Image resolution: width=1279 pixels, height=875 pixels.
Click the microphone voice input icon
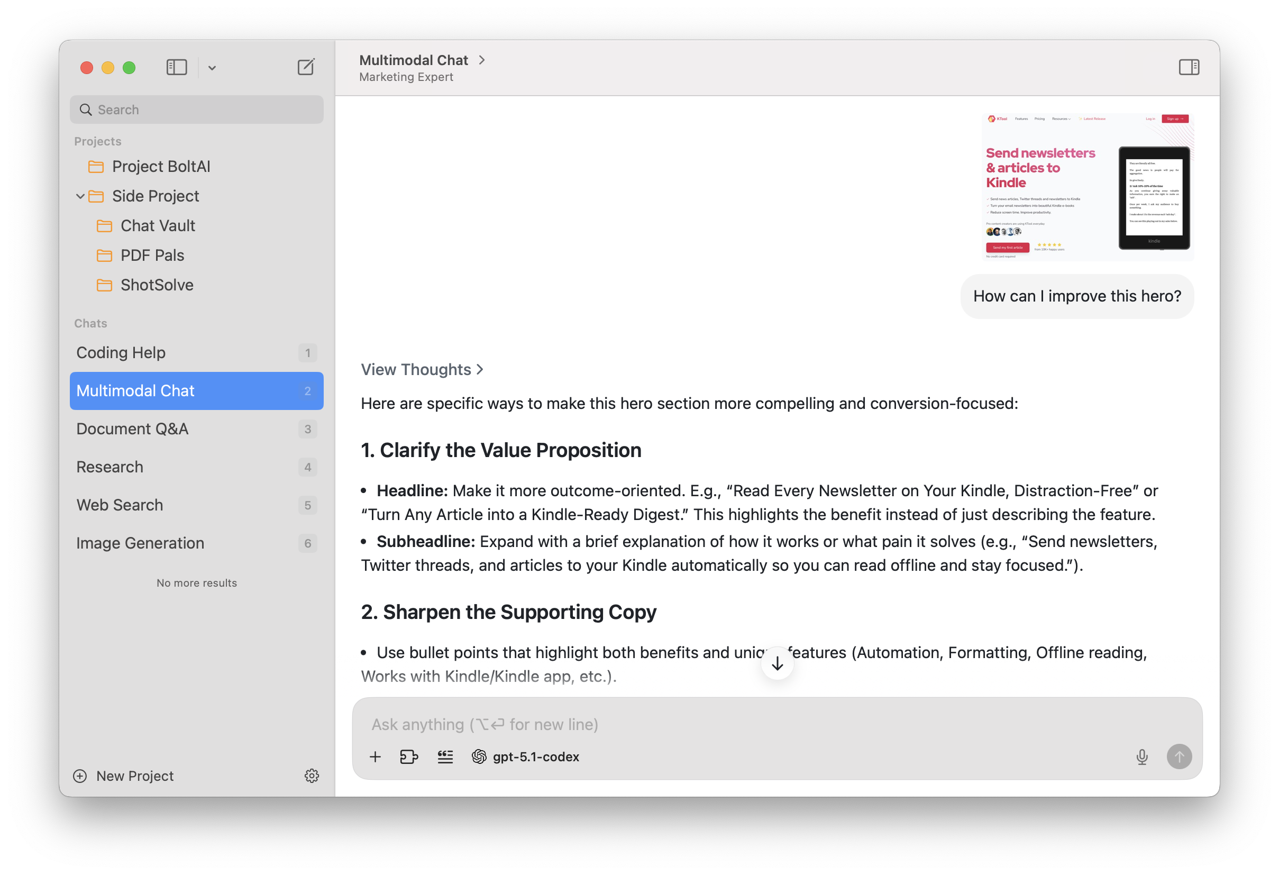(1142, 756)
